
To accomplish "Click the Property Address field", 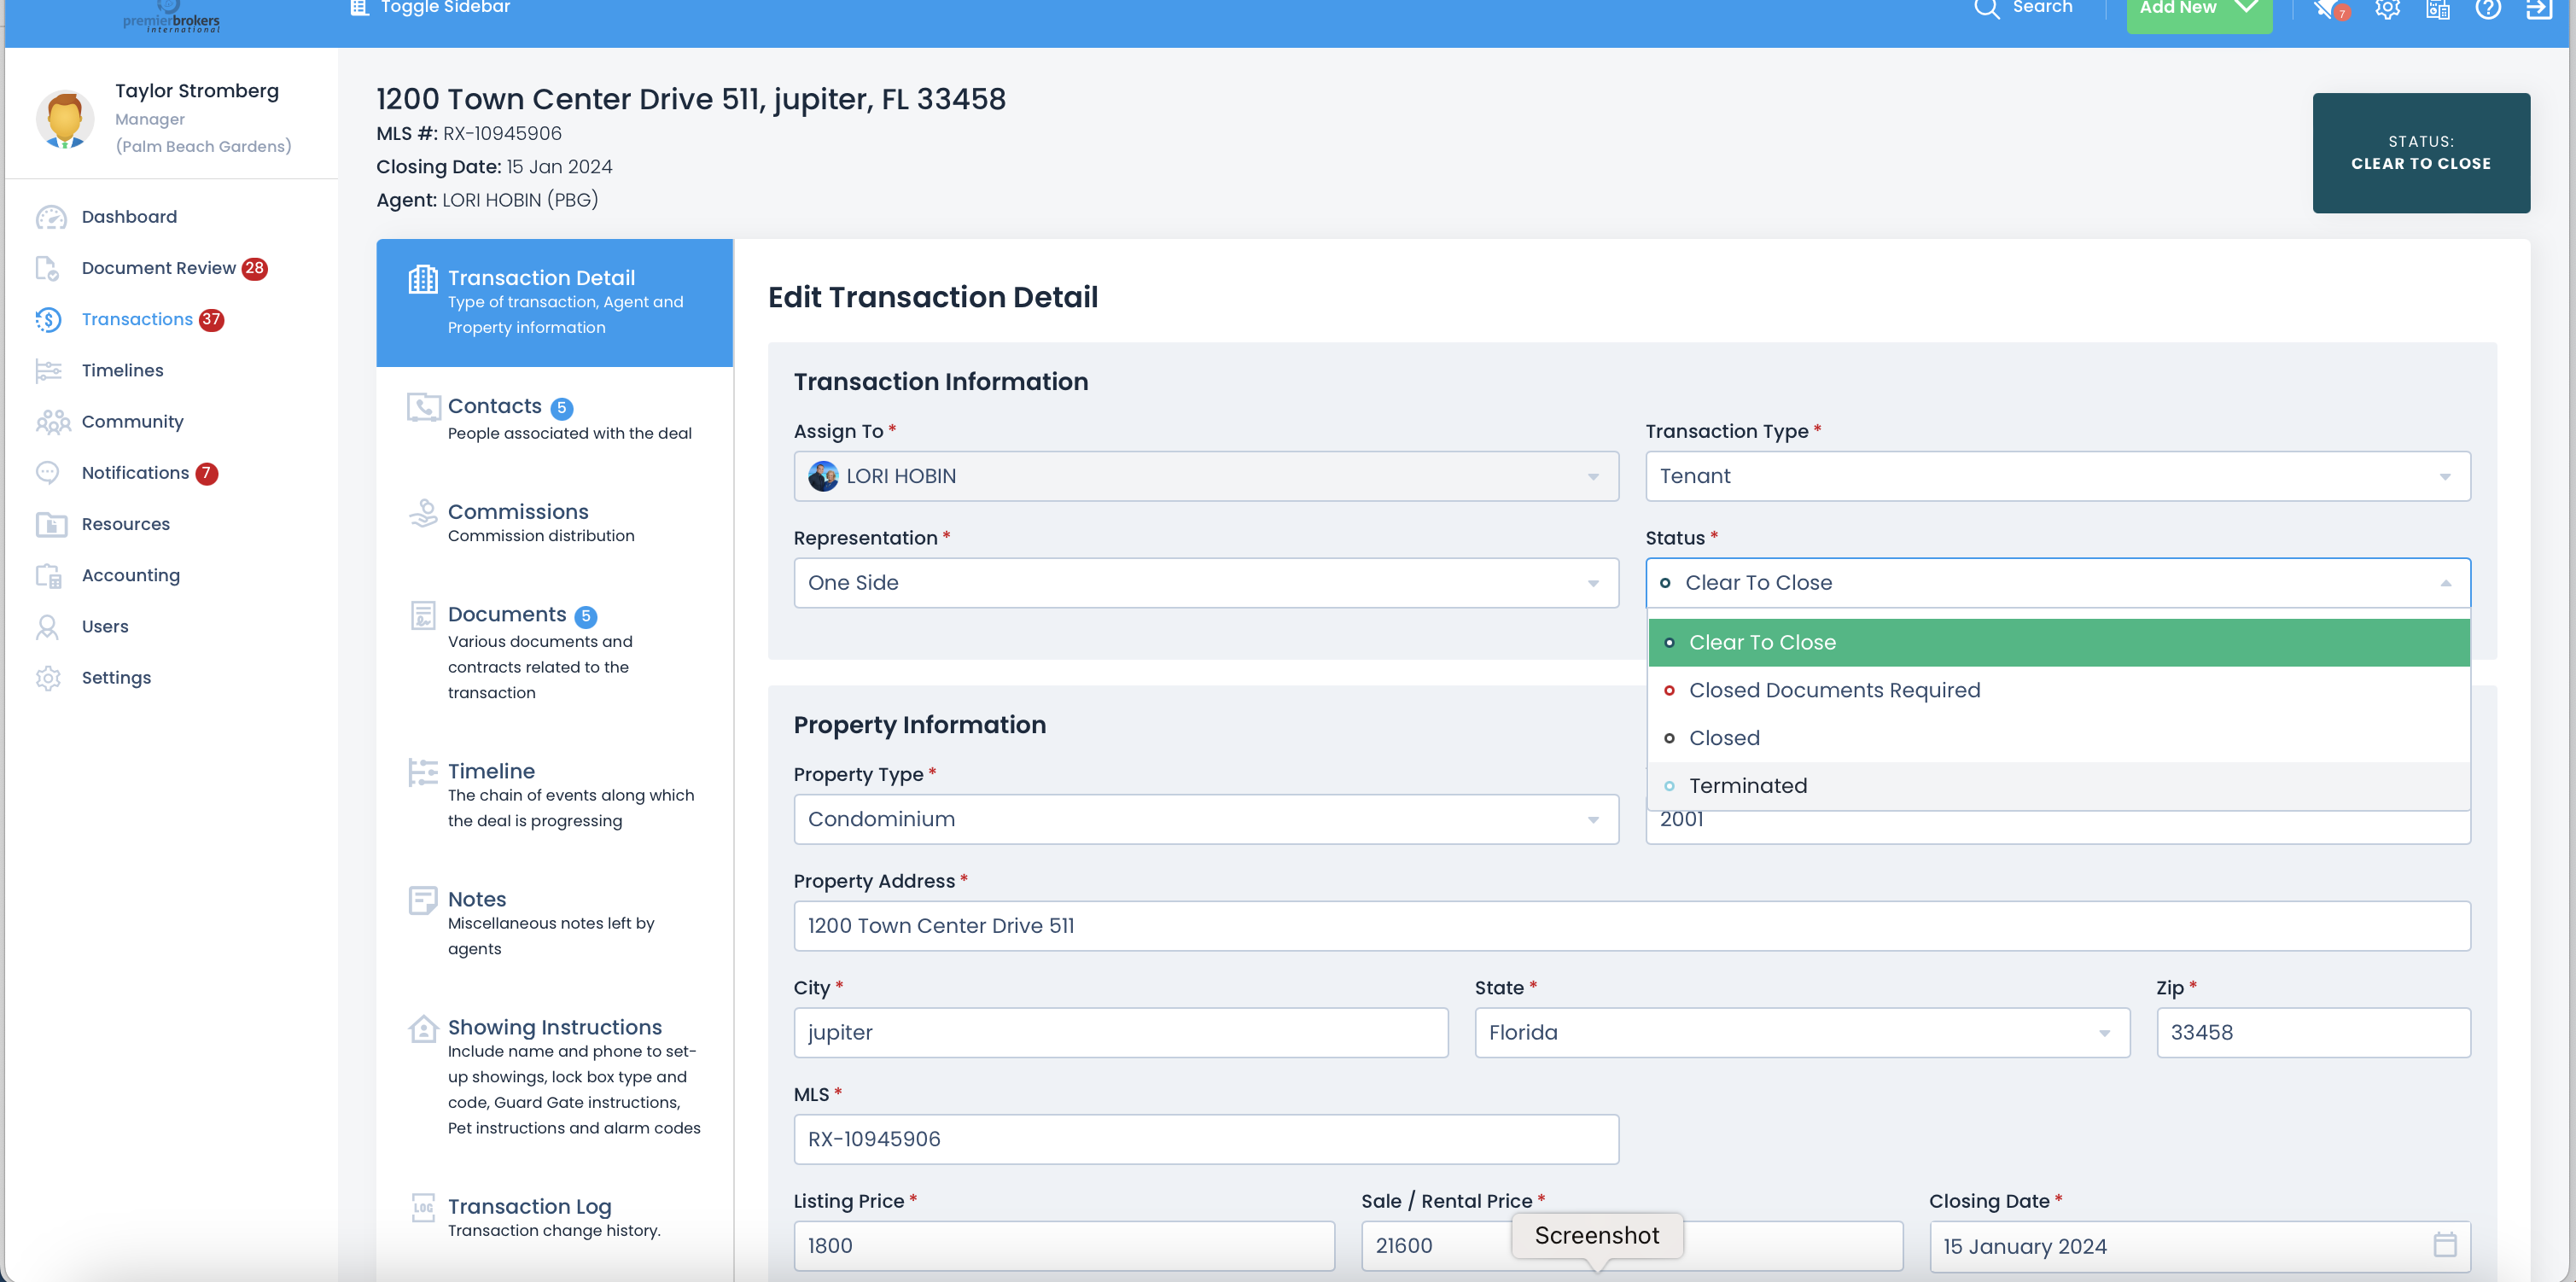I will click(1632, 926).
